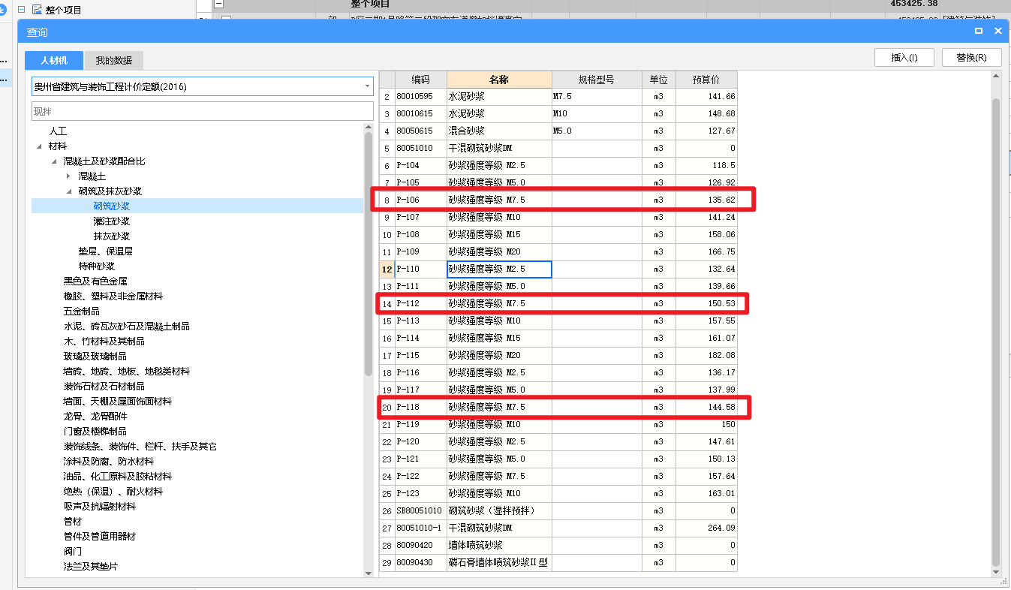Select 人工 in the tree

(x=58, y=131)
